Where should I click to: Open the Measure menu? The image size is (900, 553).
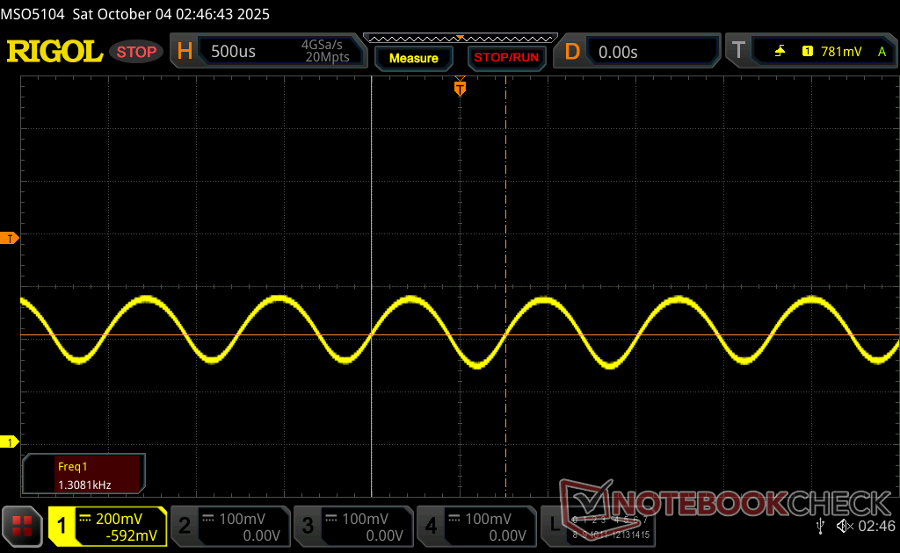[413, 58]
